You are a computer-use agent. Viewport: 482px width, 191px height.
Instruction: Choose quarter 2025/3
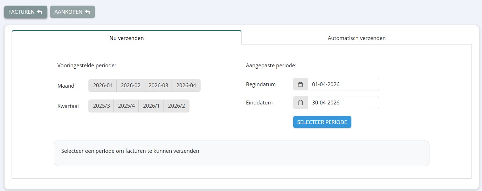coord(101,106)
